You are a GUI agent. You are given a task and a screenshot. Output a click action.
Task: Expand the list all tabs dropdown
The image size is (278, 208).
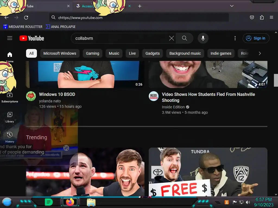click(x=232, y=6)
